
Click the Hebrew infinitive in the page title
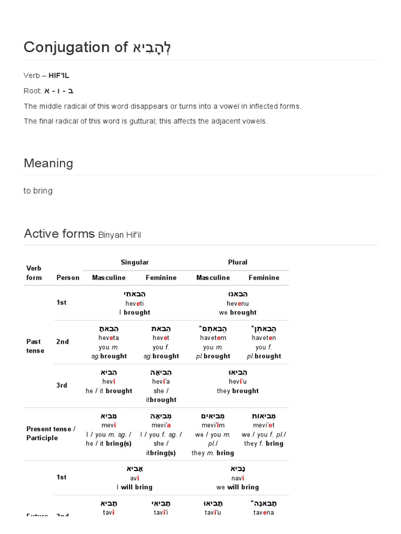click(151, 47)
